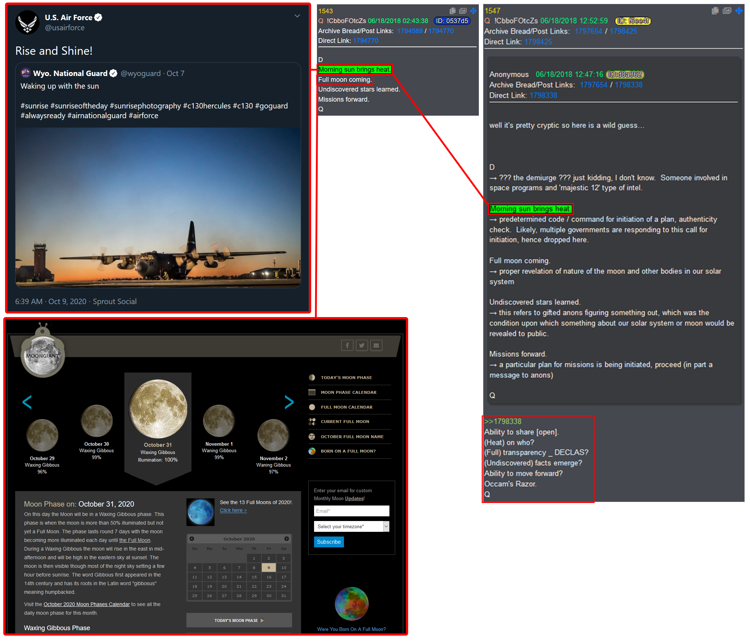Click the Sprout Social source label

click(x=115, y=301)
